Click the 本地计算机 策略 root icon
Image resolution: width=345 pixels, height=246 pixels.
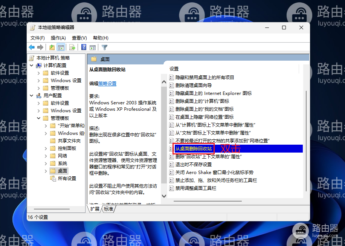coord(32,58)
